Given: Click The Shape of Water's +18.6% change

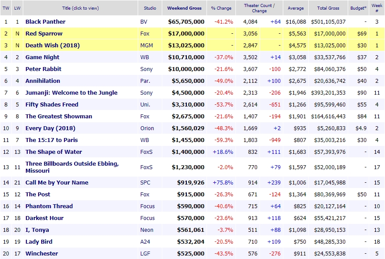Looking at the screenshot, I should (x=223, y=152).
